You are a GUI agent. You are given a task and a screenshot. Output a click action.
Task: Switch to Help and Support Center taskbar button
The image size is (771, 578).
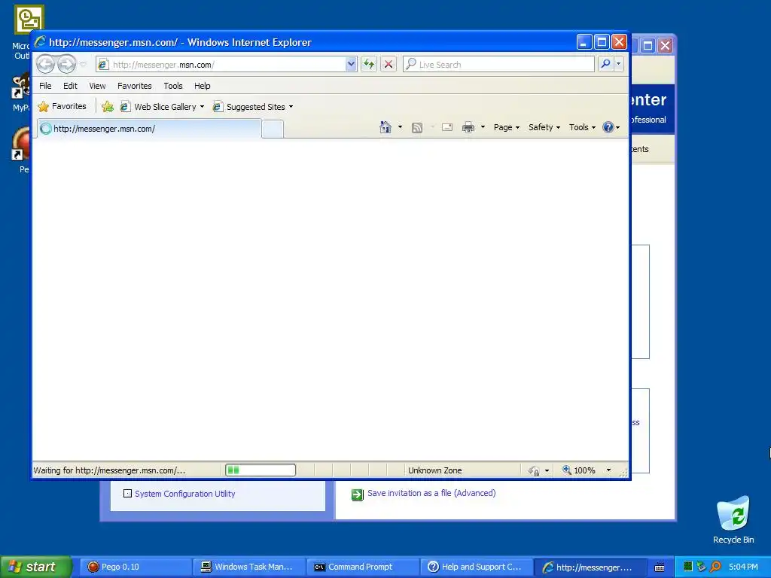476,567
